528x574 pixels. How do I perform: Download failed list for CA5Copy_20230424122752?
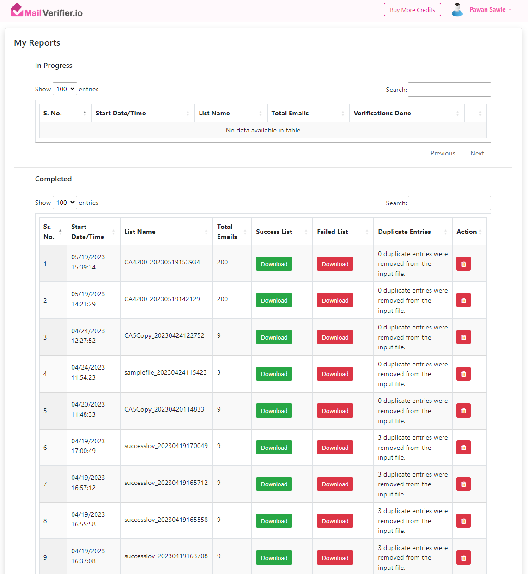335,337
